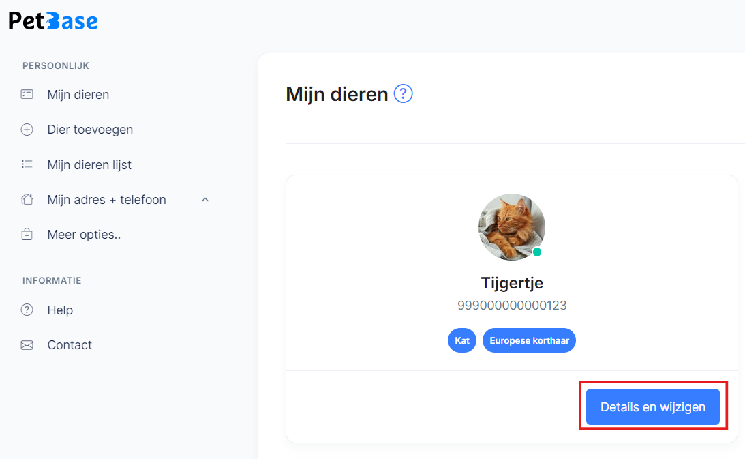This screenshot has width=745, height=459.
Task: Click the bag icon beside Meer opties
Action: click(x=27, y=234)
